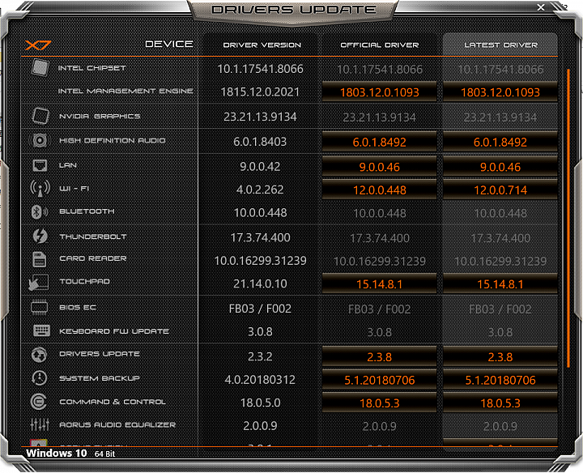
Task: Install official System Backup 5.1.20180706
Action: 379,380
